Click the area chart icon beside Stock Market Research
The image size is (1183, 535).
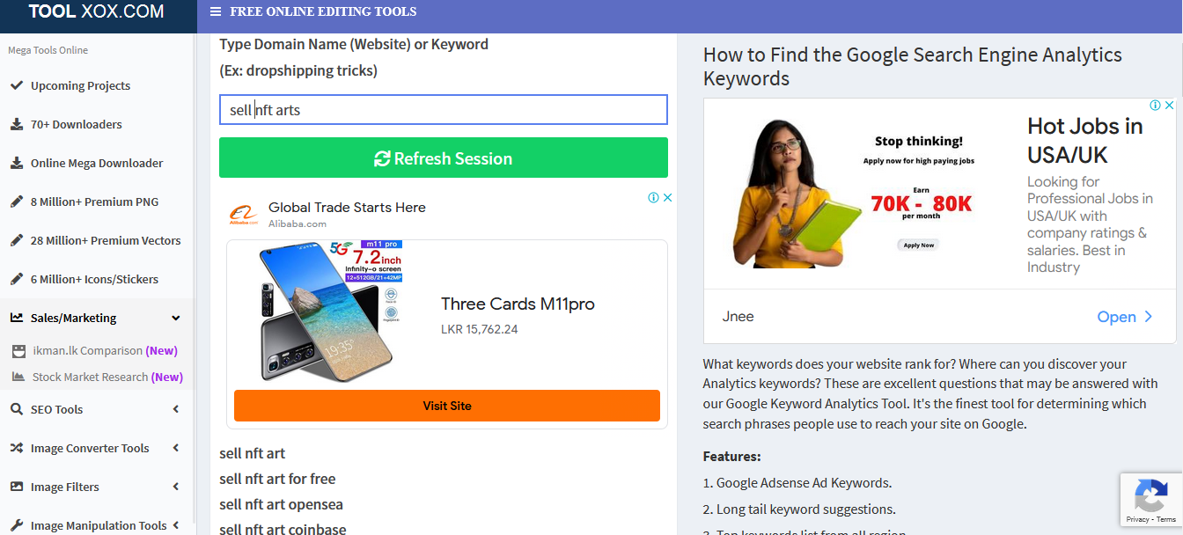click(x=18, y=377)
